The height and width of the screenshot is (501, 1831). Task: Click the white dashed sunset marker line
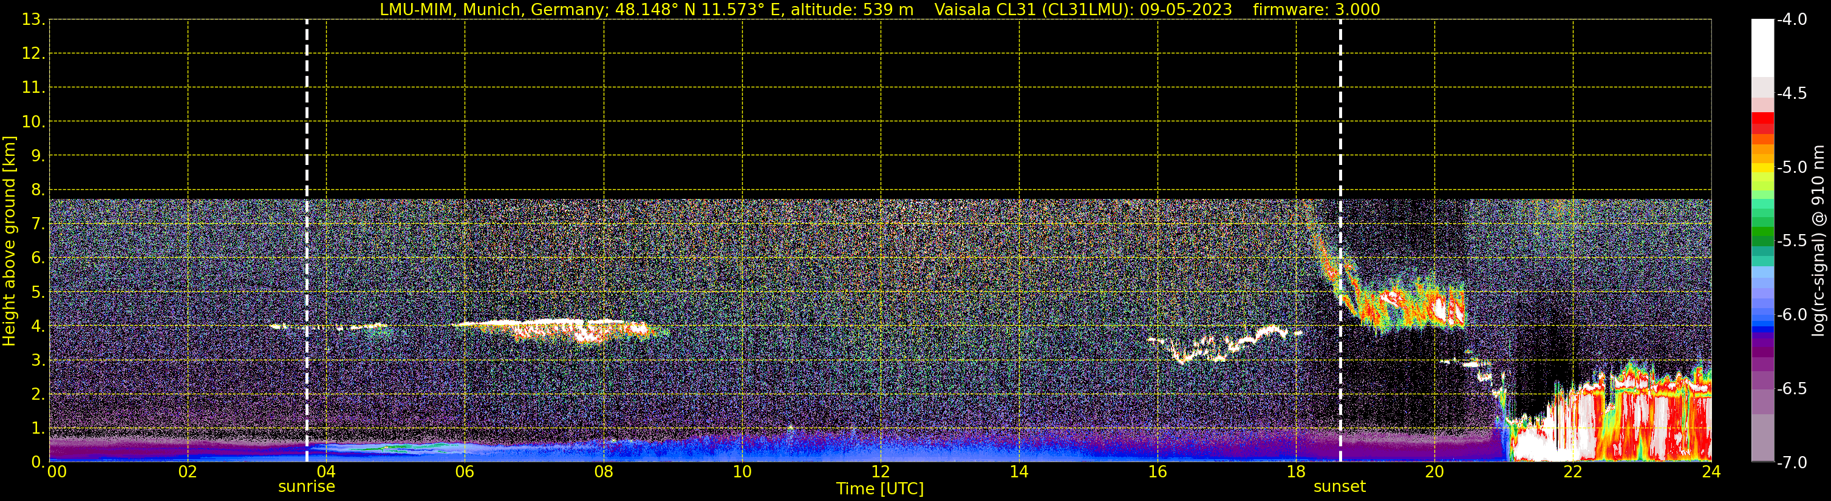tap(1340, 241)
